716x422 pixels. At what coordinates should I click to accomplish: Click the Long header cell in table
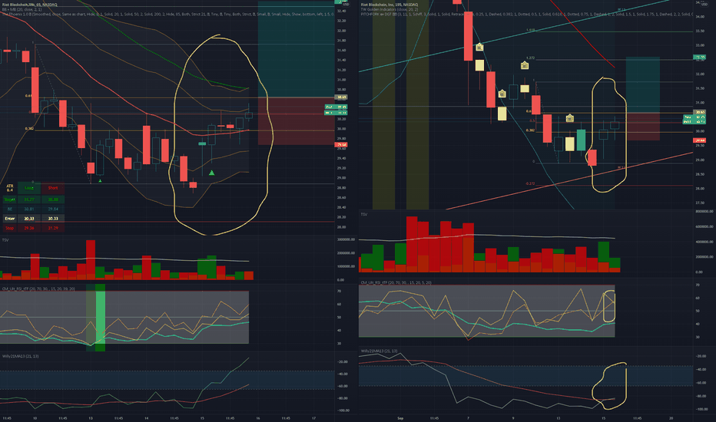point(29,188)
